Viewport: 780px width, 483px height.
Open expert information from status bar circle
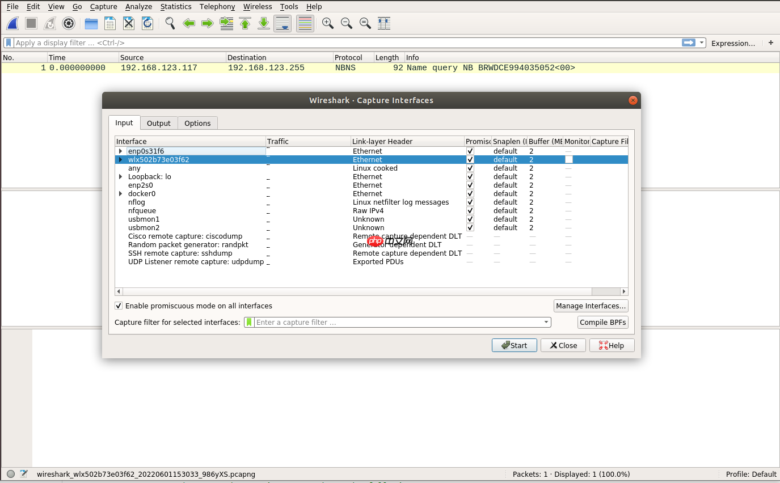(x=11, y=474)
